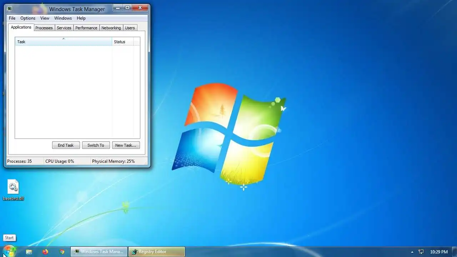Click the Task Manager title bar icon
The height and width of the screenshot is (257, 457).
pos(10,9)
